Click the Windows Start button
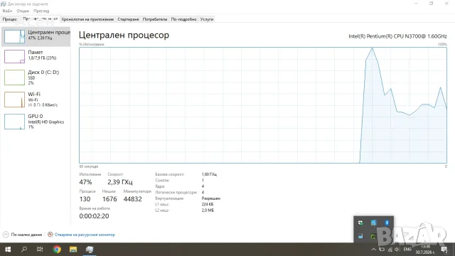This screenshot has height=256, width=455. coord(8,250)
